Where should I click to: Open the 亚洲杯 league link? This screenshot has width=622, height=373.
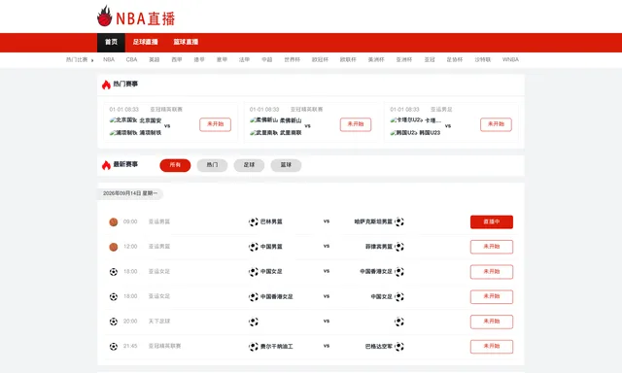[404, 59]
